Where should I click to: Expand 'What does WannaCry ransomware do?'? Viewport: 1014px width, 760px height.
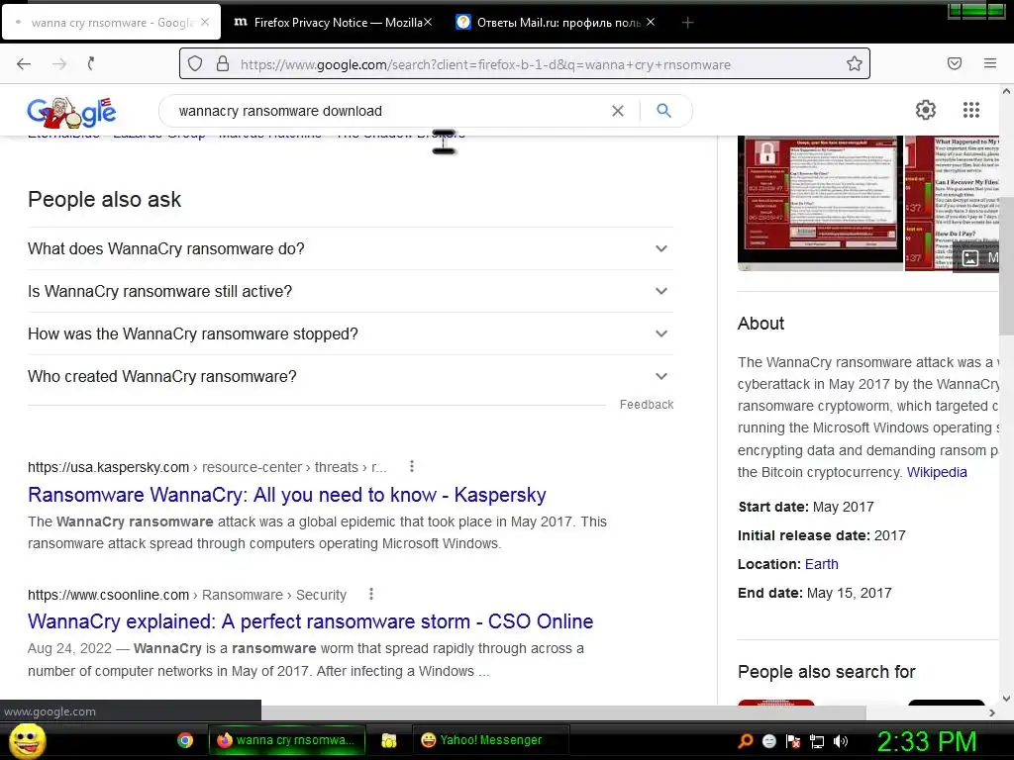(x=351, y=248)
